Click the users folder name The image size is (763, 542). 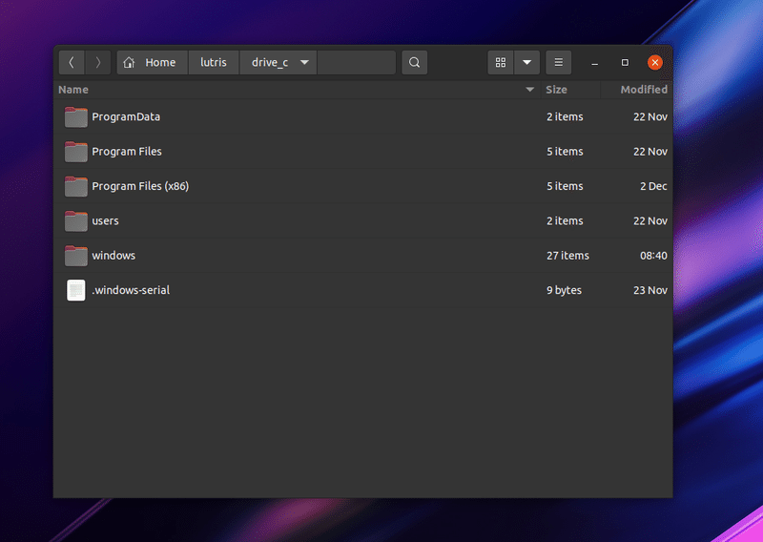tap(105, 221)
